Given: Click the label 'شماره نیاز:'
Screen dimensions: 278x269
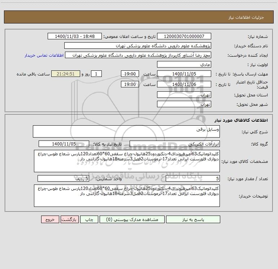Looking at the screenshot, I should click(258, 37).
